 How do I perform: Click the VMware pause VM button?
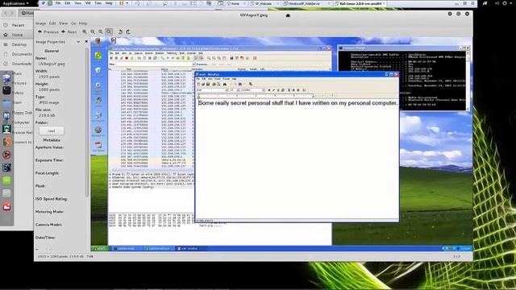coord(121,3)
